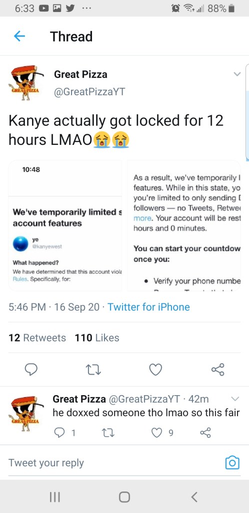The image size is (249, 513).
Task: Open second attached image about countdown
Action: 184,226
